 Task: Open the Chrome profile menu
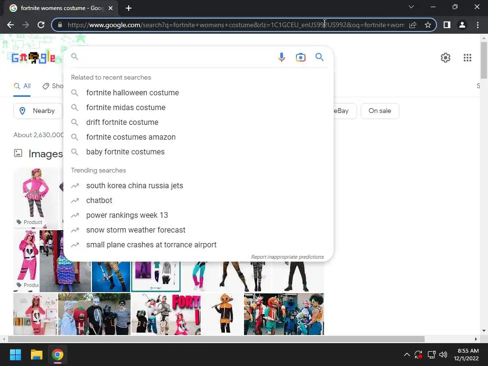pos(462,25)
